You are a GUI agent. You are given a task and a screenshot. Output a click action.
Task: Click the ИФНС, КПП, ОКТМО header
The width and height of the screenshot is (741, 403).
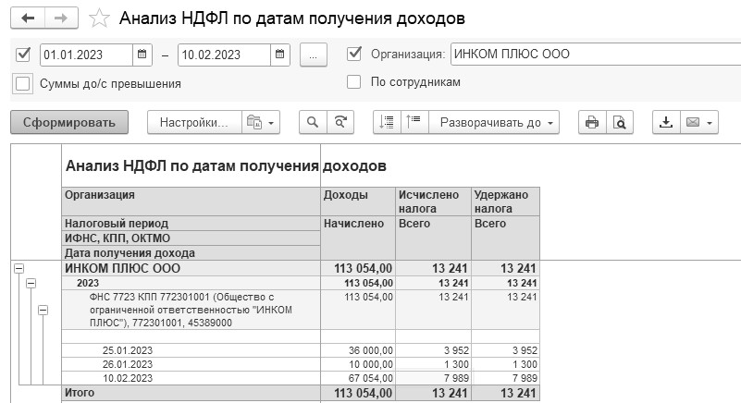(191, 238)
